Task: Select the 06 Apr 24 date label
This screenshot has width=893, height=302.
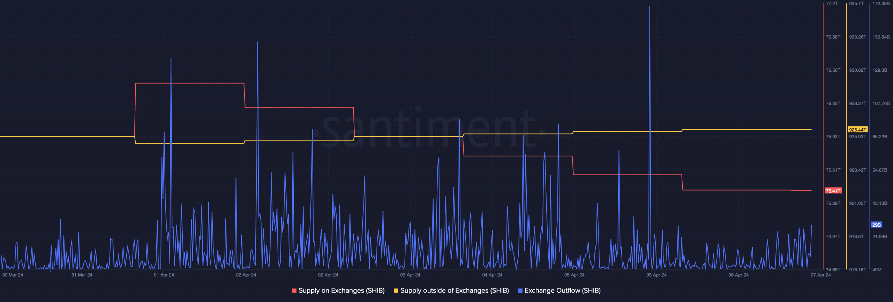Action: pos(738,275)
